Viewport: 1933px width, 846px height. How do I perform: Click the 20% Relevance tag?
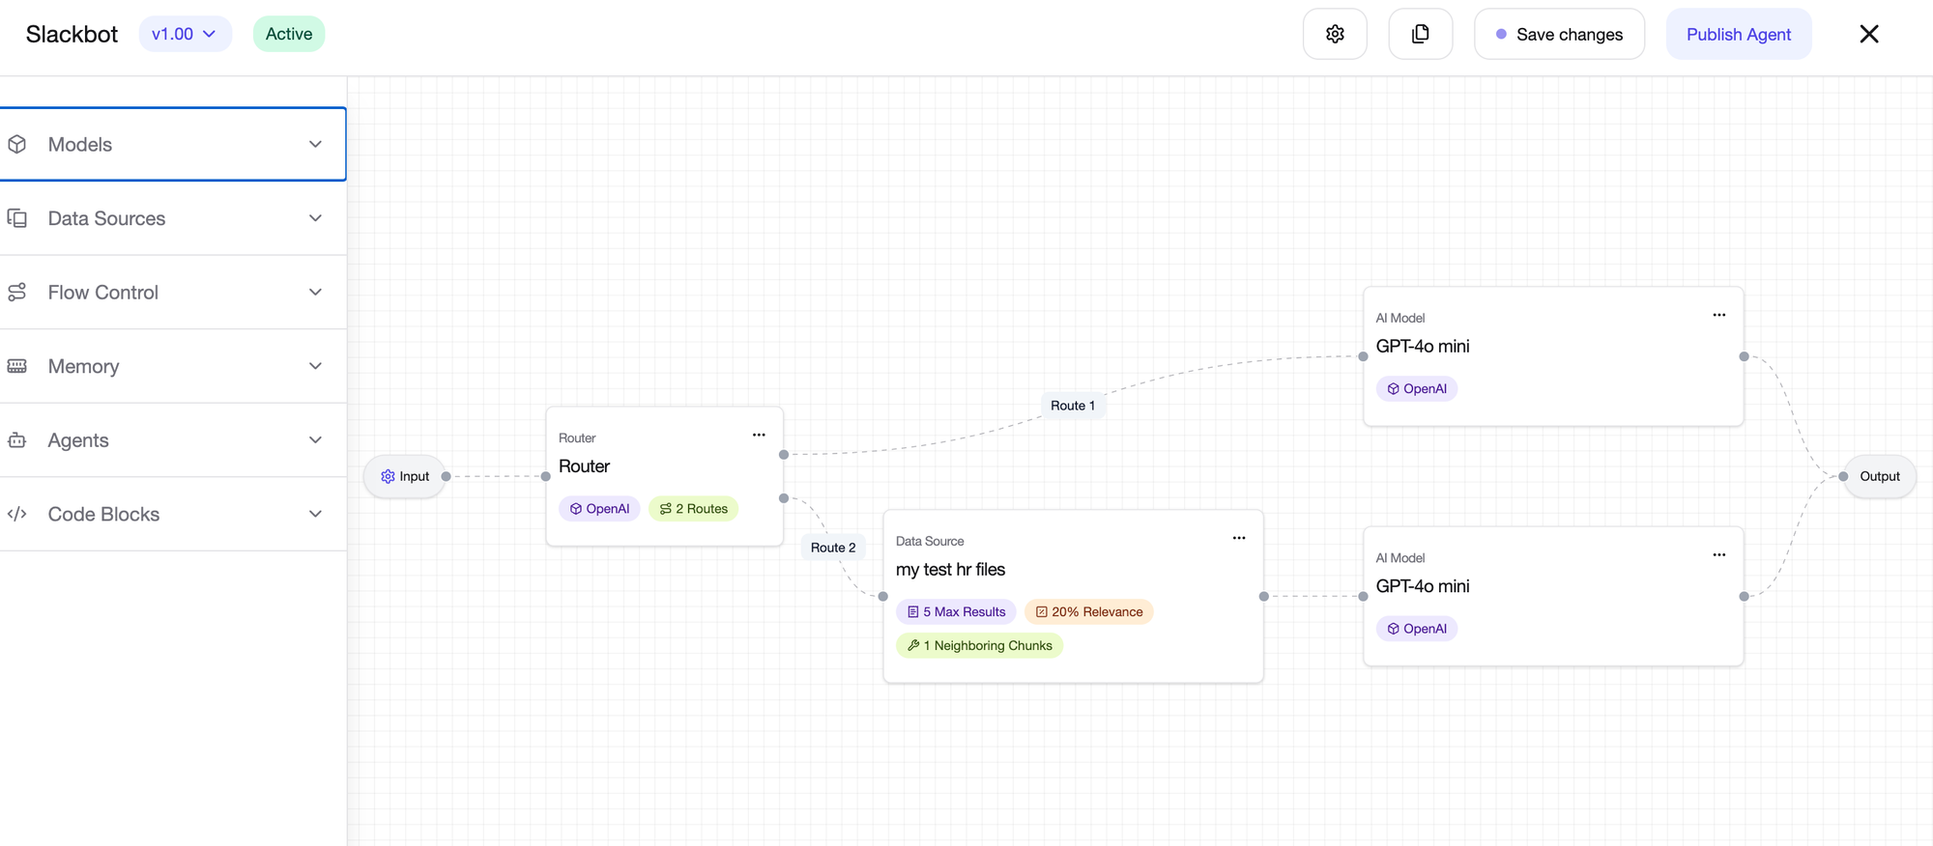tap(1088, 611)
